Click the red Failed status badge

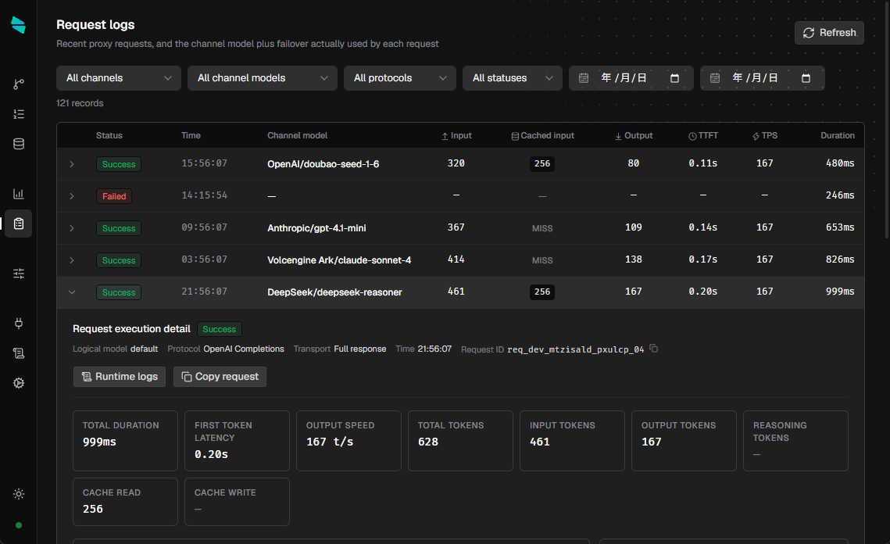pos(114,196)
